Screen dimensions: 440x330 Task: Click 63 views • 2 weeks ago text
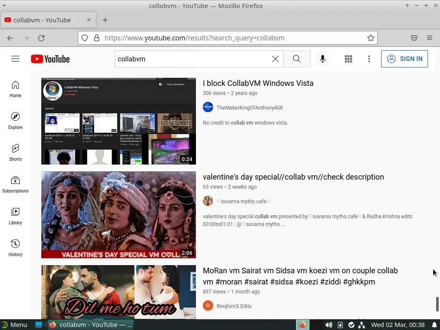229,187
